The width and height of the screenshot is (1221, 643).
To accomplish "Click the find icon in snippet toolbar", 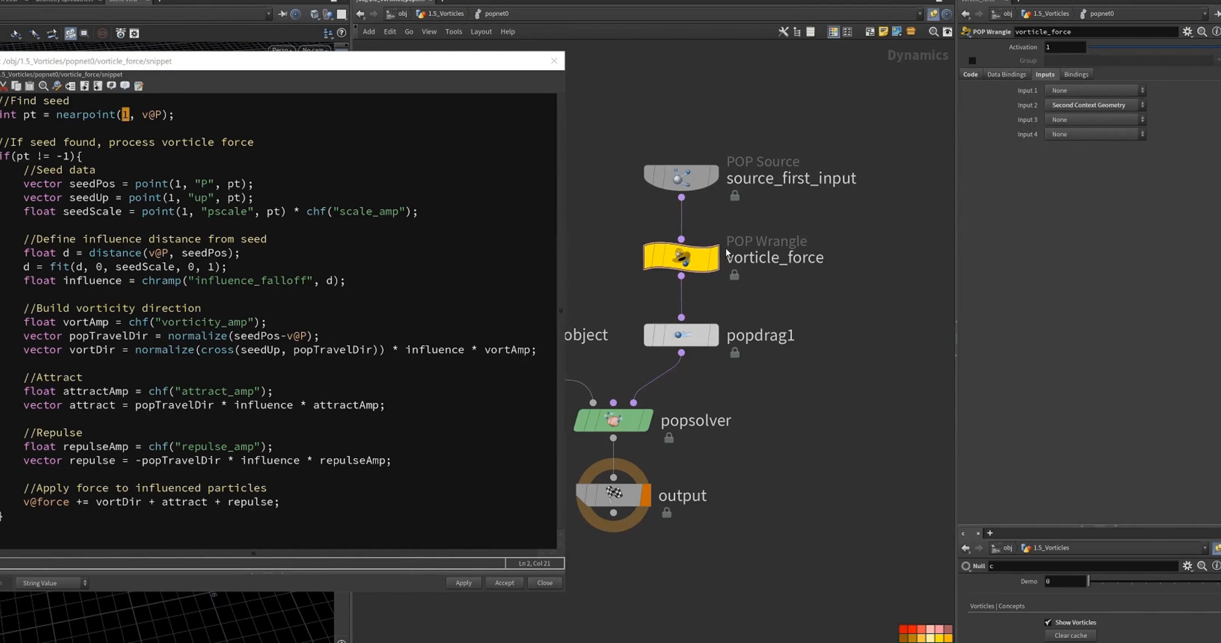I will point(43,86).
